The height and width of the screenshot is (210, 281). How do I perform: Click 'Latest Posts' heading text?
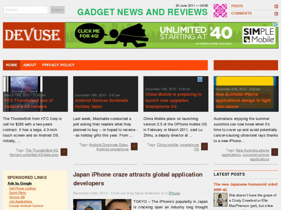coord(229,174)
